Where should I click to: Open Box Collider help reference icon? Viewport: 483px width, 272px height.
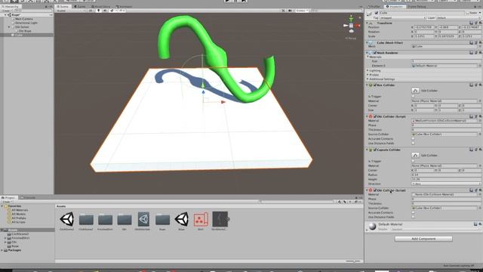click(471, 85)
